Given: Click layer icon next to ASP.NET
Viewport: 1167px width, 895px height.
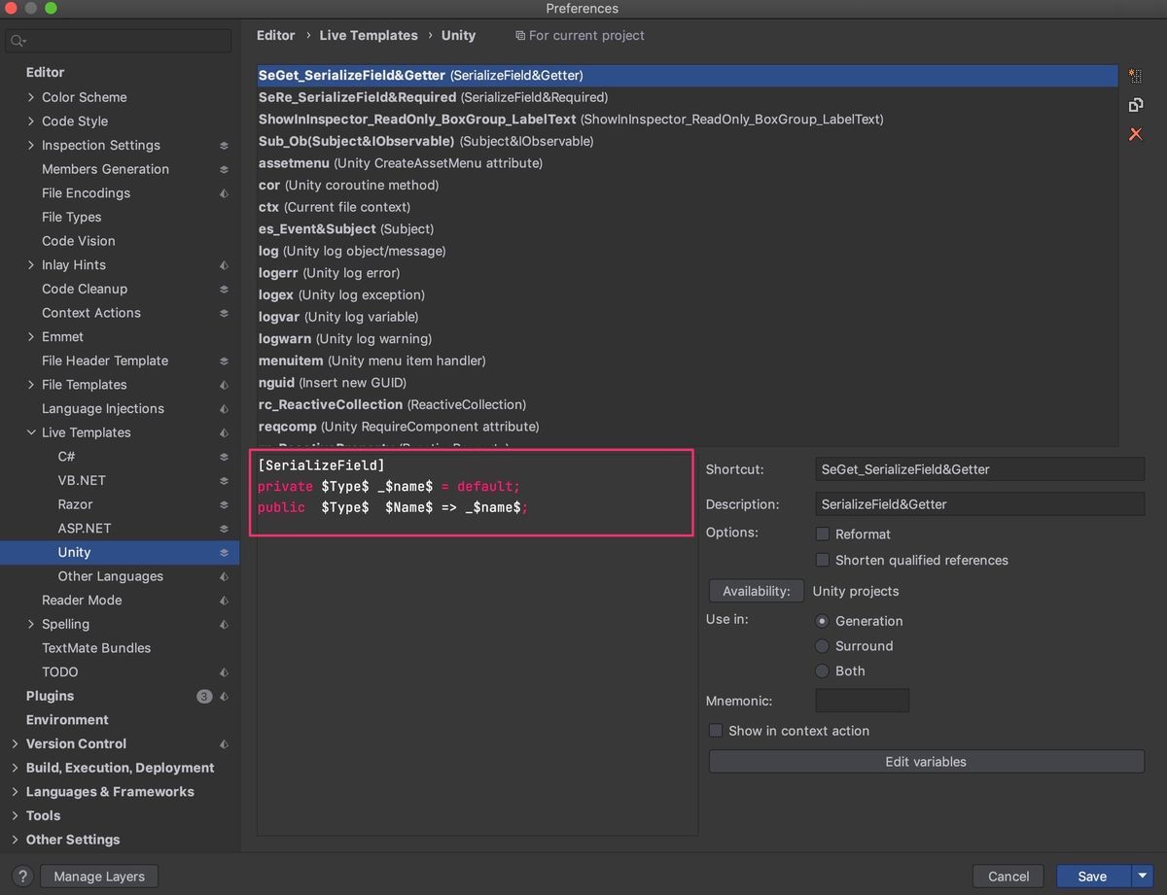Looking at the screenshot, I should pyautogui.click(x=224, y=529).
